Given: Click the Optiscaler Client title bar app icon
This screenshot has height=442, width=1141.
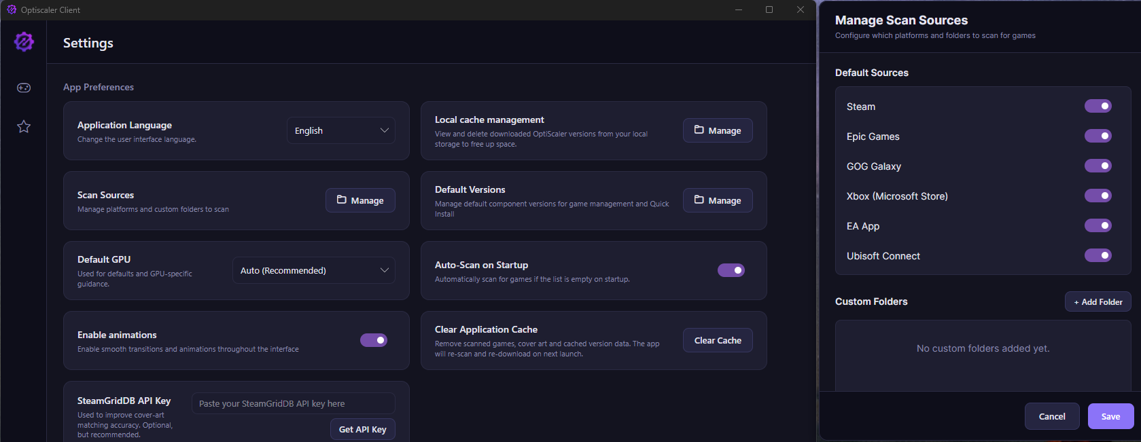Looking at the screenshot, I should (12, 10).
